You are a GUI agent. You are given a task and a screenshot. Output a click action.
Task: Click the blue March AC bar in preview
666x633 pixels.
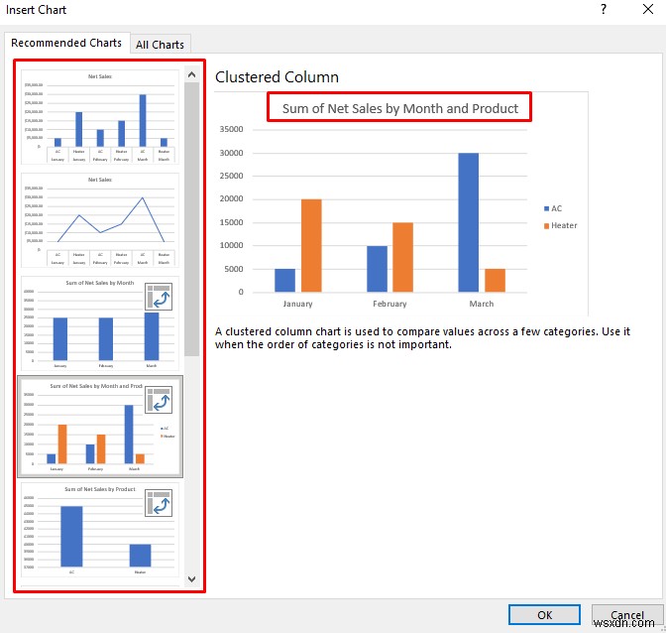tap(468, 222)
